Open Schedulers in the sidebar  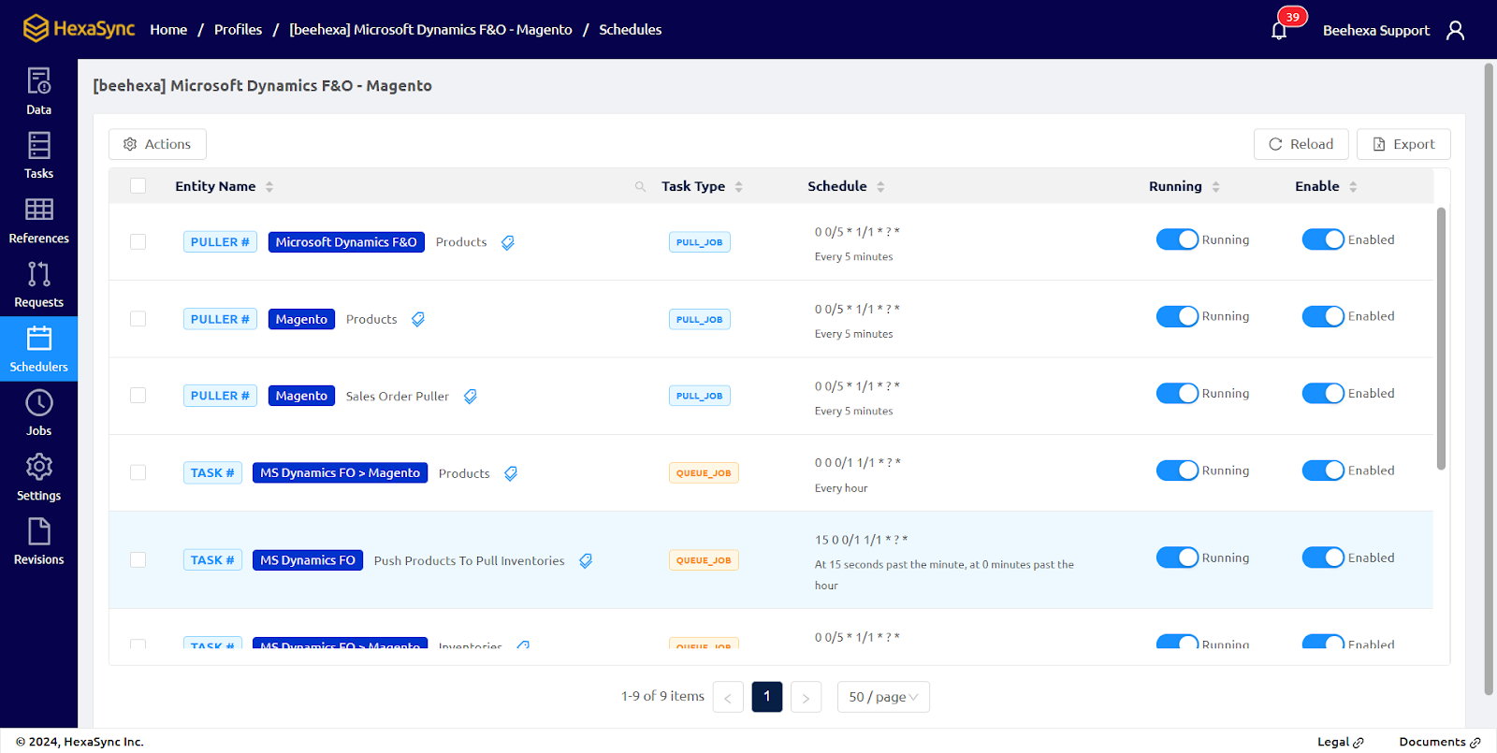[x=38, y=349]
